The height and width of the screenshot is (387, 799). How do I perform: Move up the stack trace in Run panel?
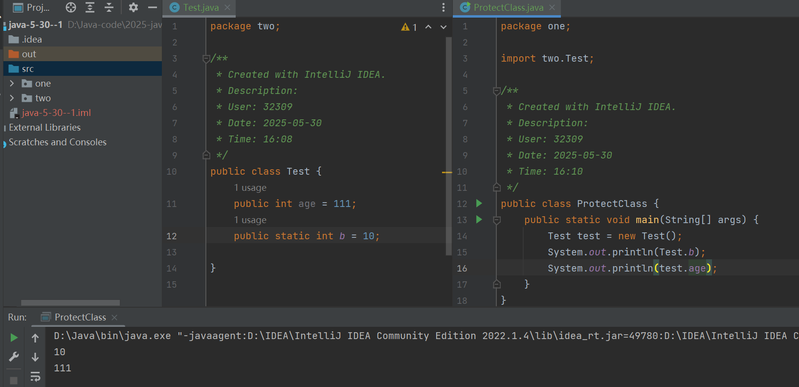click(x=35, y=338)
